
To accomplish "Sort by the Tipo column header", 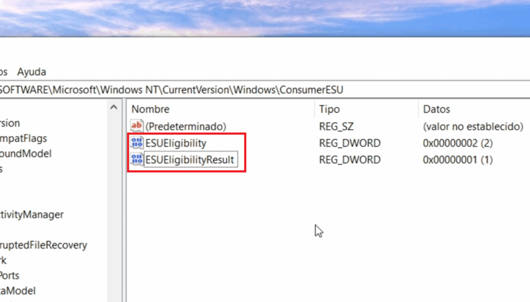I will pos(329,109).
